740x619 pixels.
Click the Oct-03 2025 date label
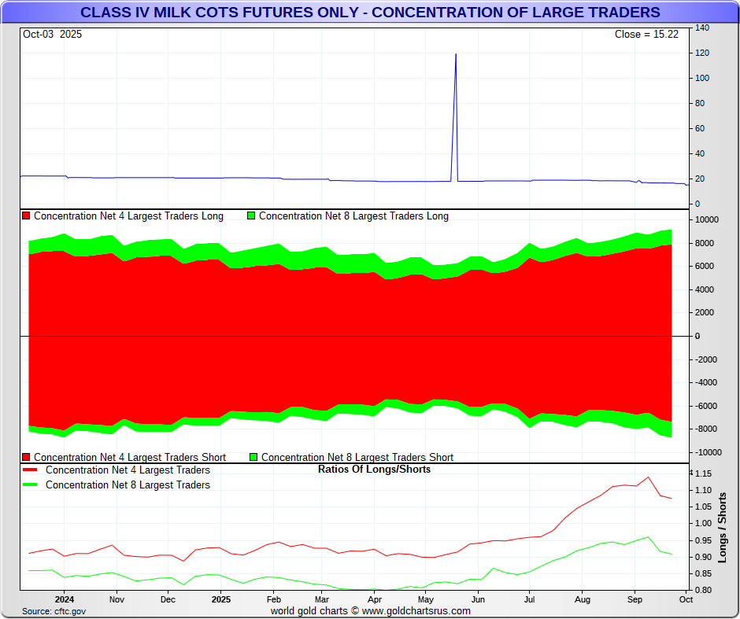point(52,35)
